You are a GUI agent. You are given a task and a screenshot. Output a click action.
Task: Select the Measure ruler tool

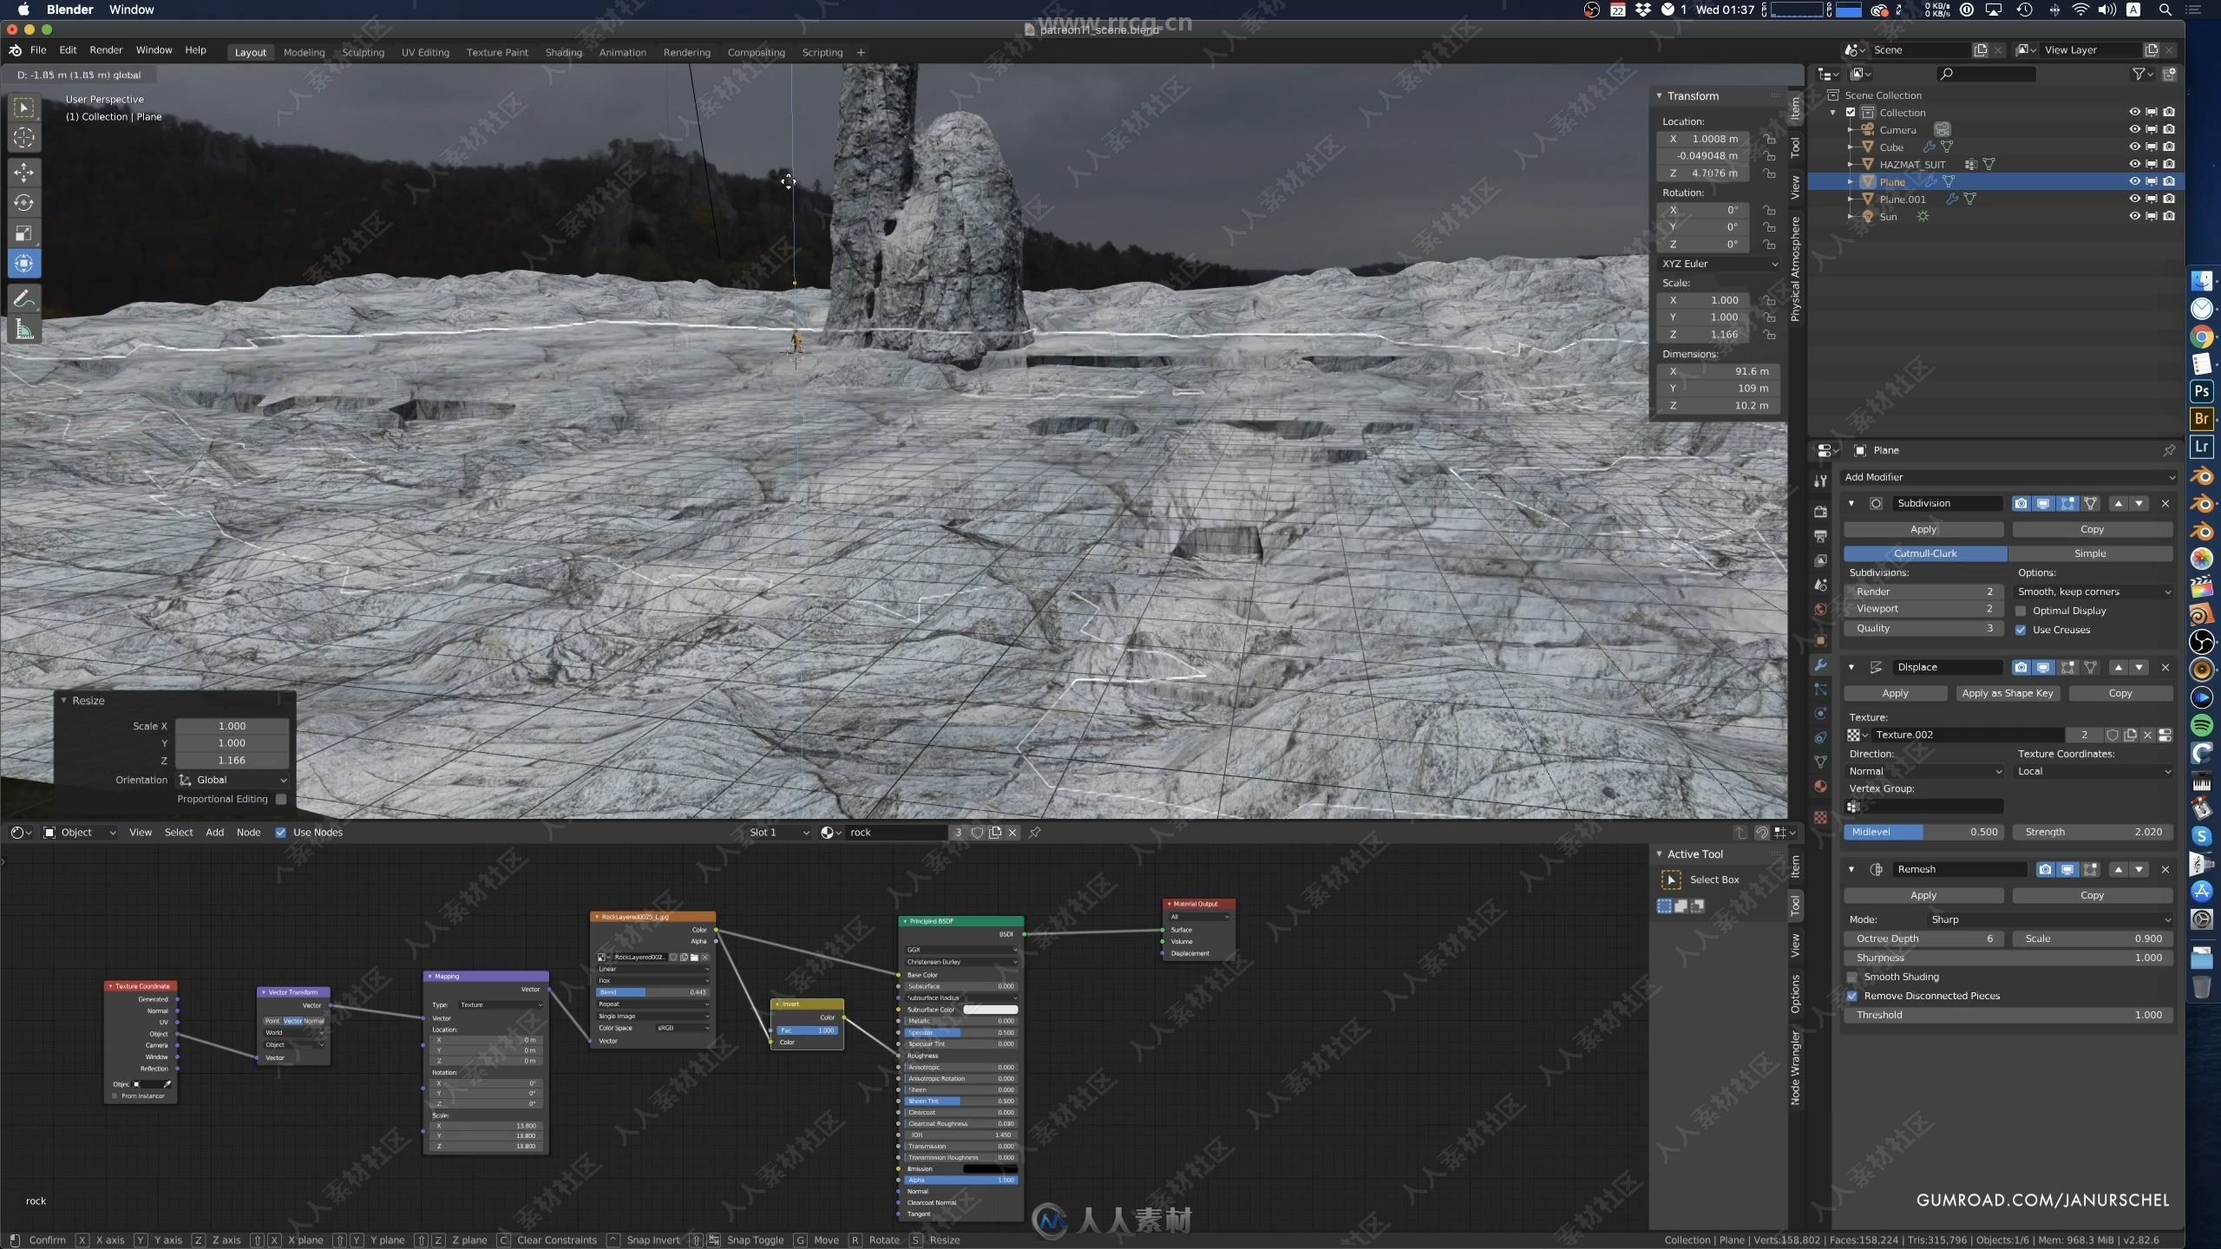pos(23,330)
